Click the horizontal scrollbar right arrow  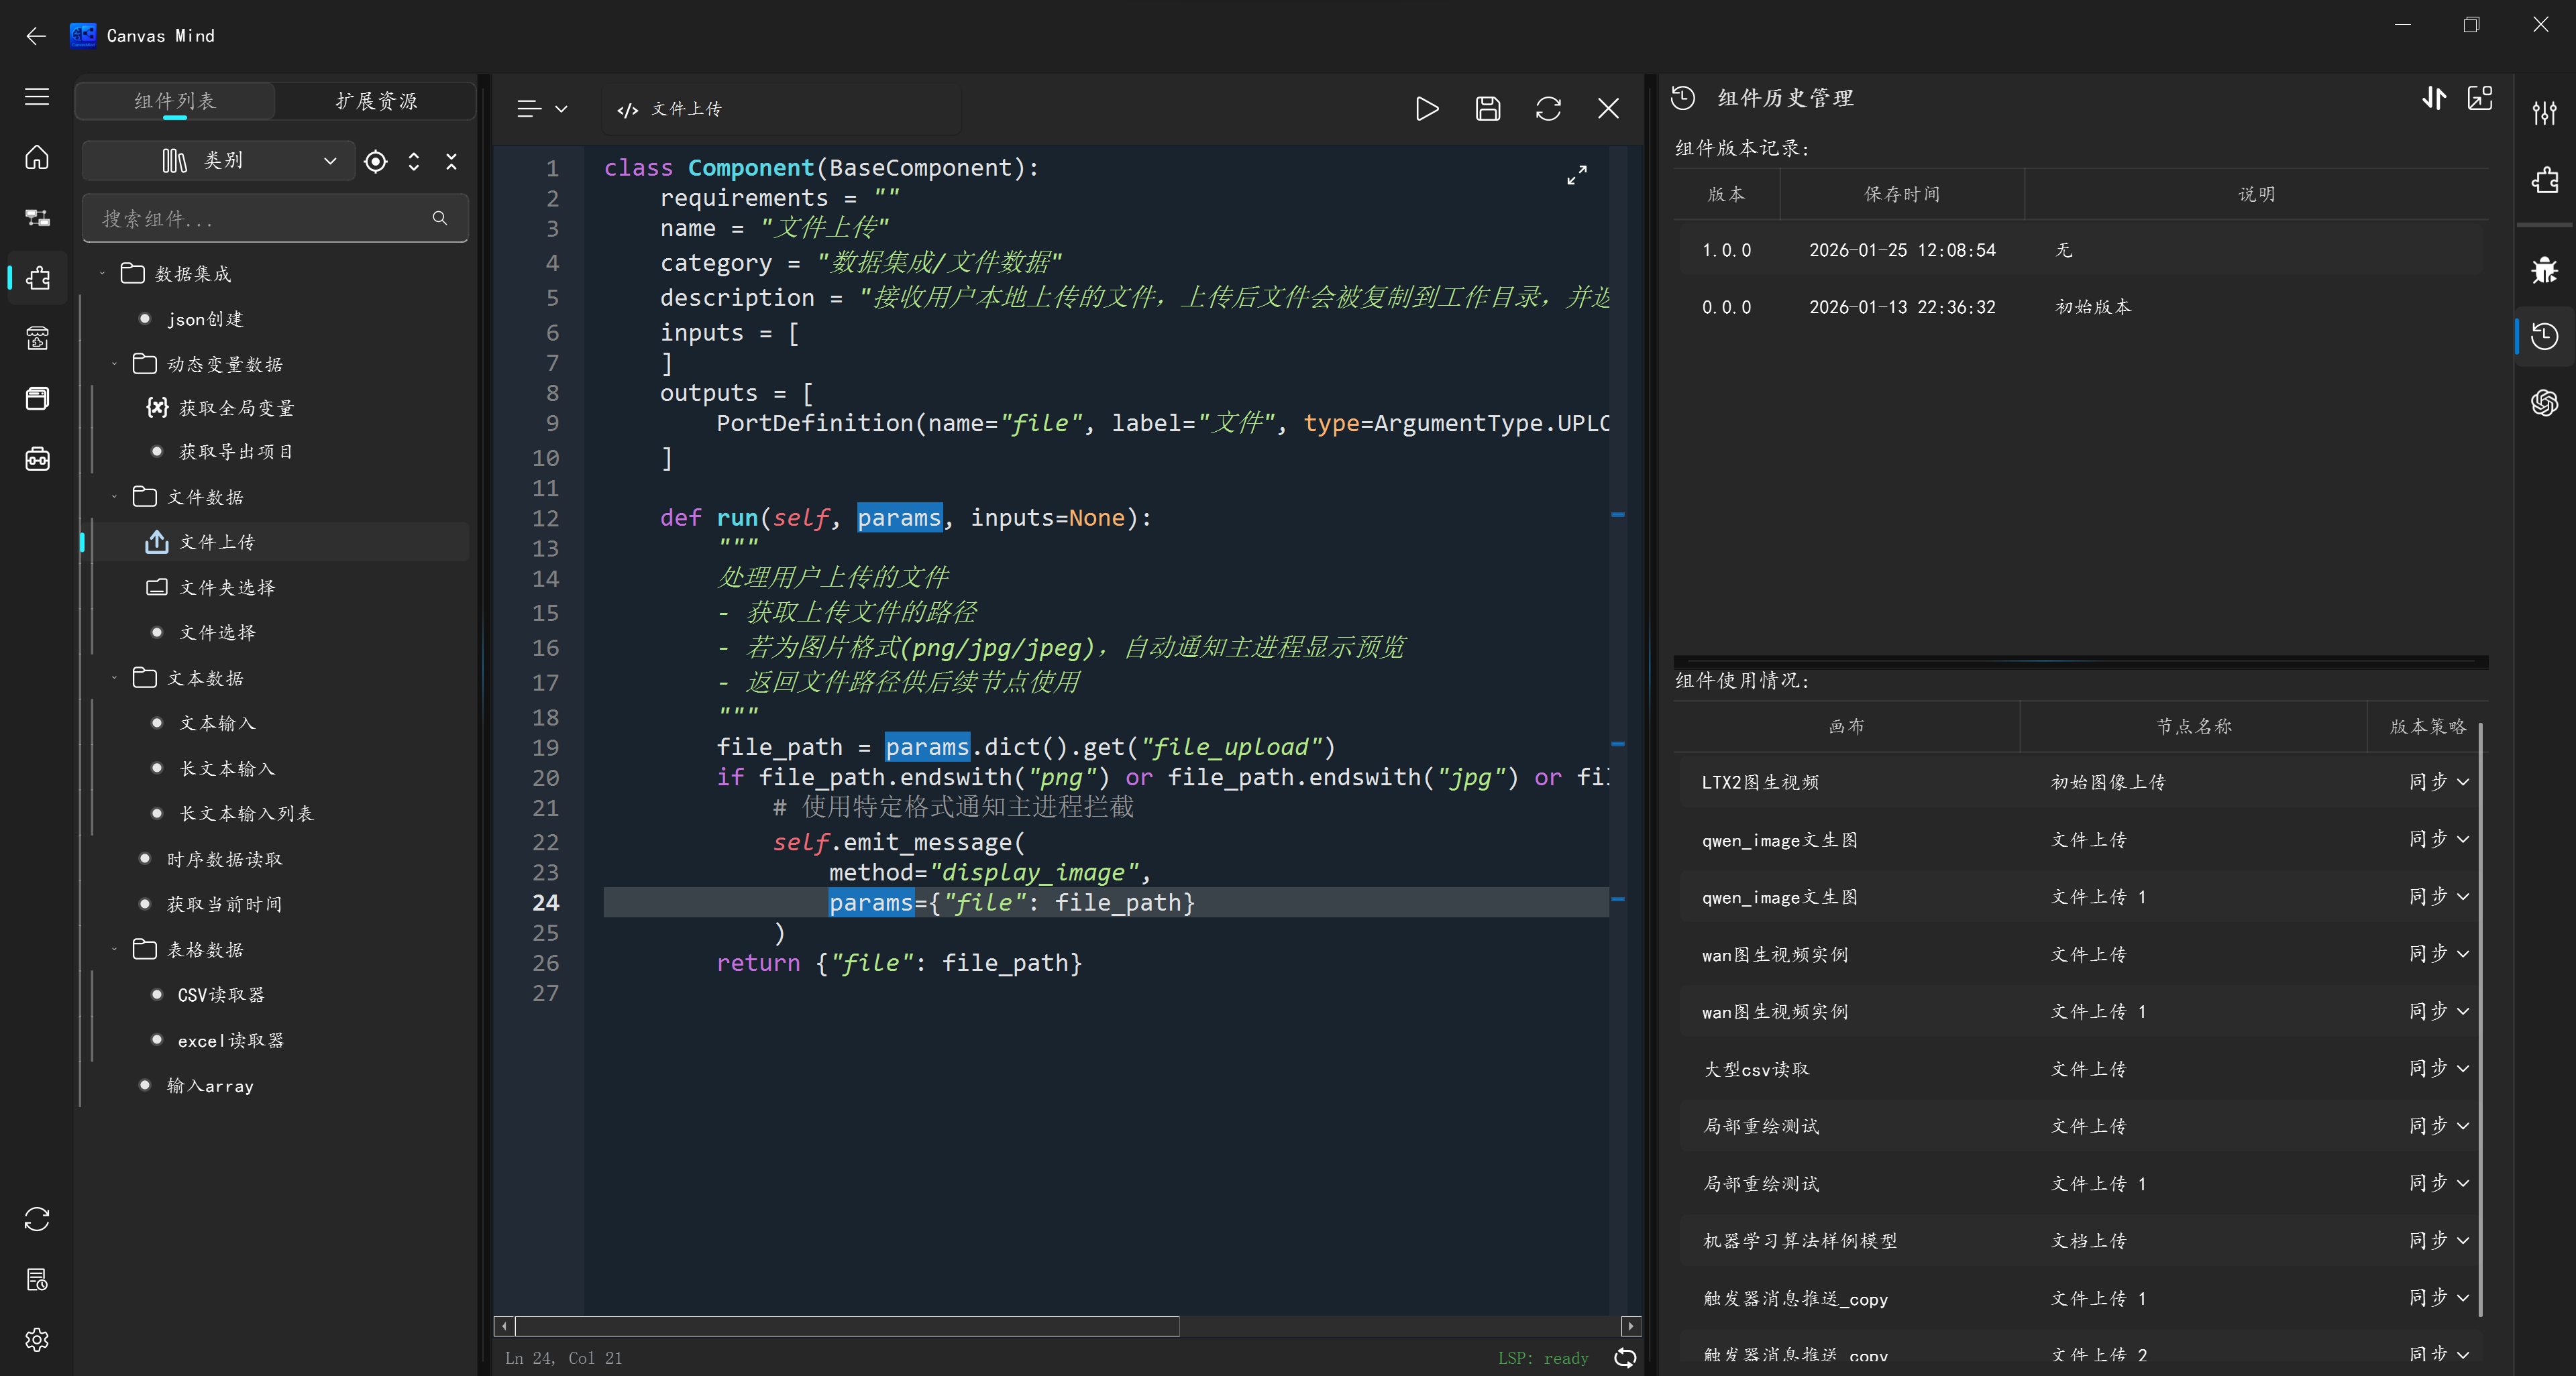pos(1631,1326)
